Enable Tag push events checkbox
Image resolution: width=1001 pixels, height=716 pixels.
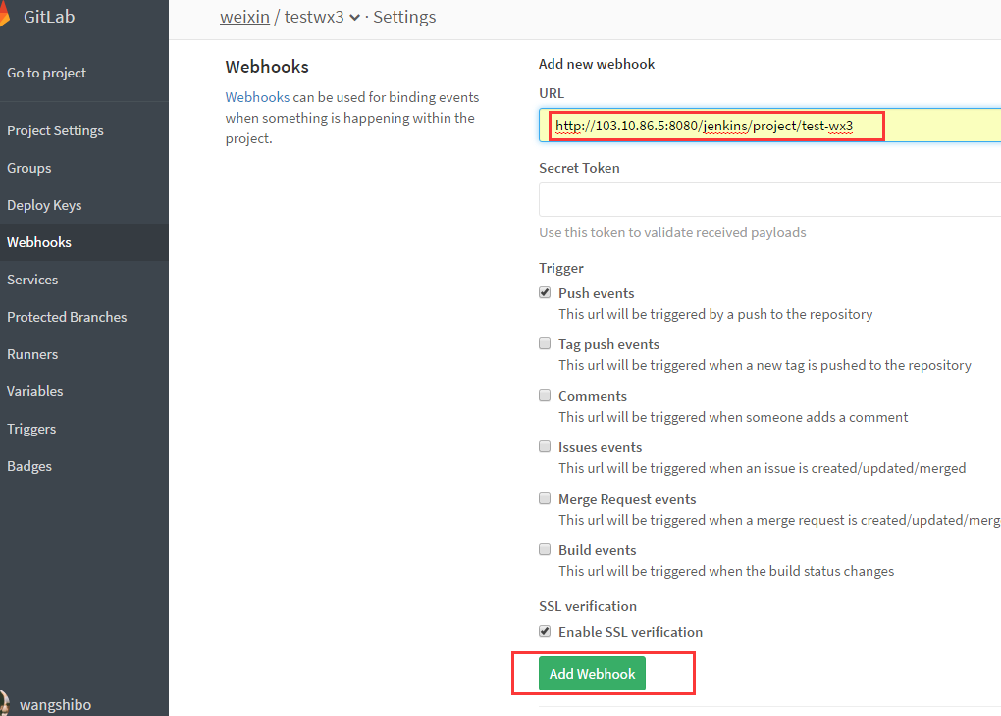(x=545, y=343)
